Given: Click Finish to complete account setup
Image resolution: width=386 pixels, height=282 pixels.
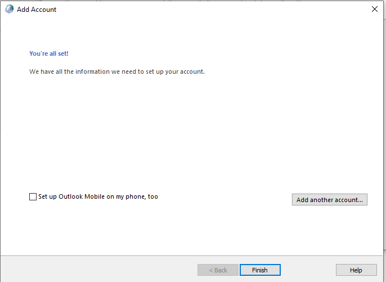Looking at the screenshot, I should (260, 270).
